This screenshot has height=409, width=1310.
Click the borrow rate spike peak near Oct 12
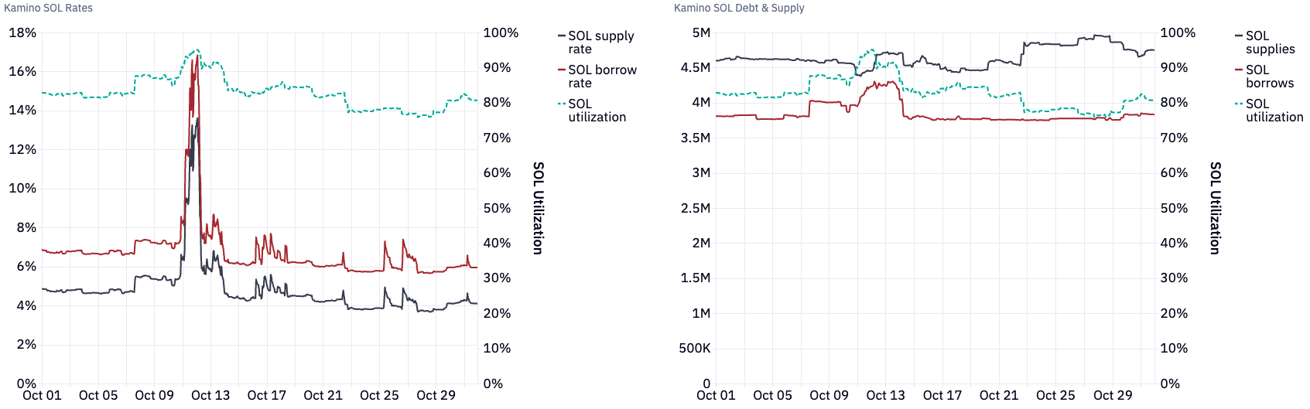[x=198, y=56]
